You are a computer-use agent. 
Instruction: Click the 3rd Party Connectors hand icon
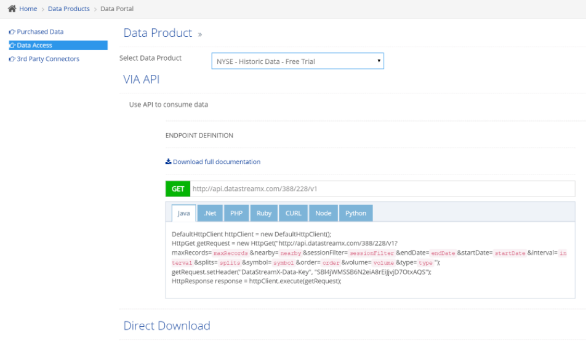point(12,59)
